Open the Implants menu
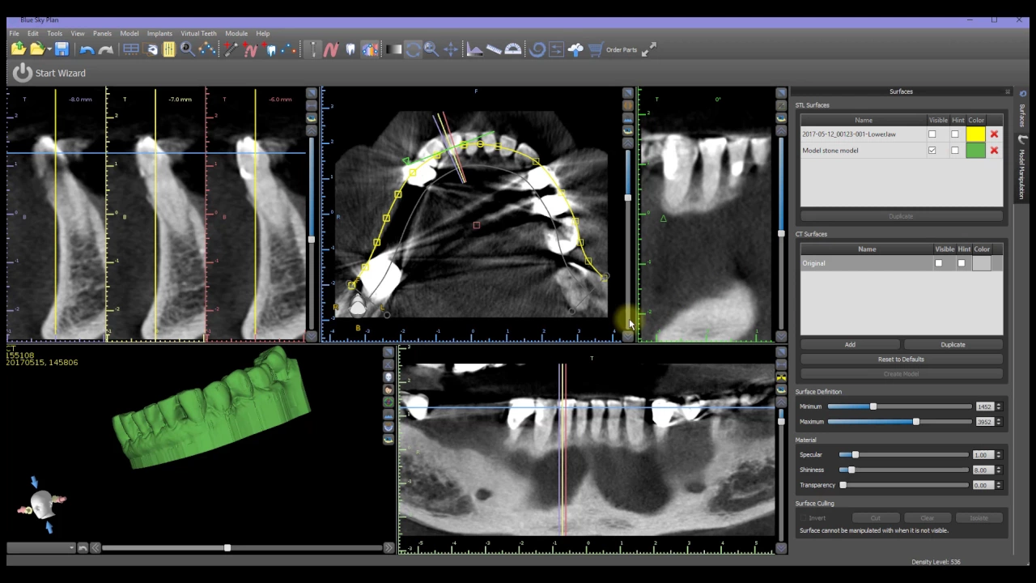 click(x=159, y=33)
